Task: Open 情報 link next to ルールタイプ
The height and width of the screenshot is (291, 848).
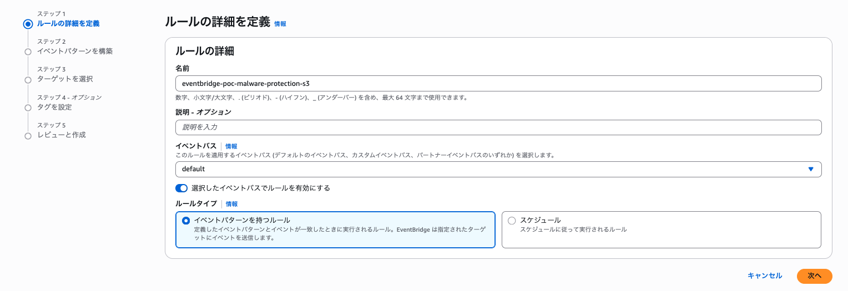Action: pos(231,204)
